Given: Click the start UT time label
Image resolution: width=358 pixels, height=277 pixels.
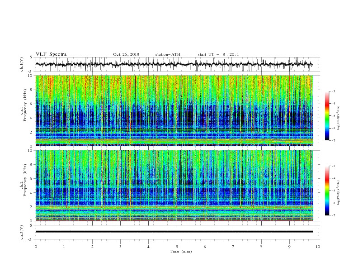Looking at the screenshot, I should 218,54.
